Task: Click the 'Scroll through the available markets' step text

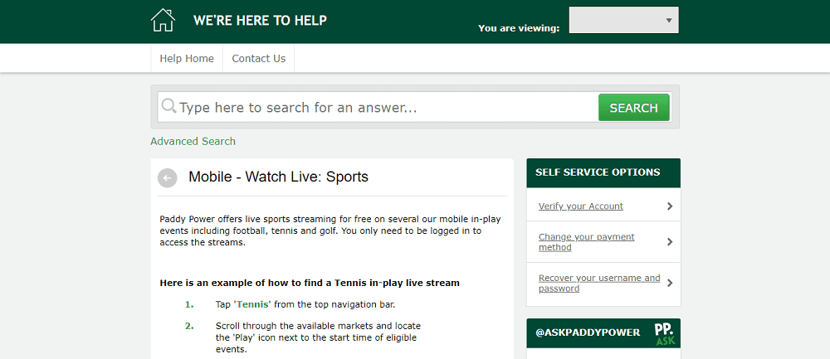Action: (318, 337)
